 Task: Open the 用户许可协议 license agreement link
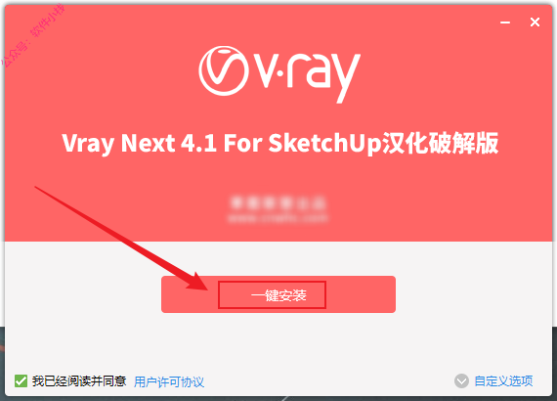[x=169, y=381]
